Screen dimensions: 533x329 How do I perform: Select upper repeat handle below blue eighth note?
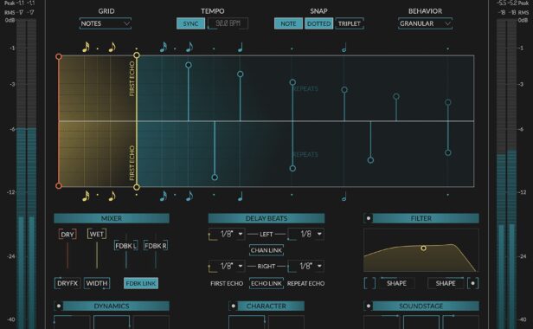pos(189,65)
